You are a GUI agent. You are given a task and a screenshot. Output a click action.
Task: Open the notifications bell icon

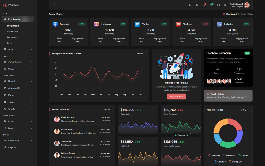pyautogui.click(x=204, y=5)
